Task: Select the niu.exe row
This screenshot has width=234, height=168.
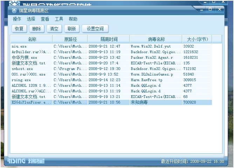Action: (x=111, y=46)
